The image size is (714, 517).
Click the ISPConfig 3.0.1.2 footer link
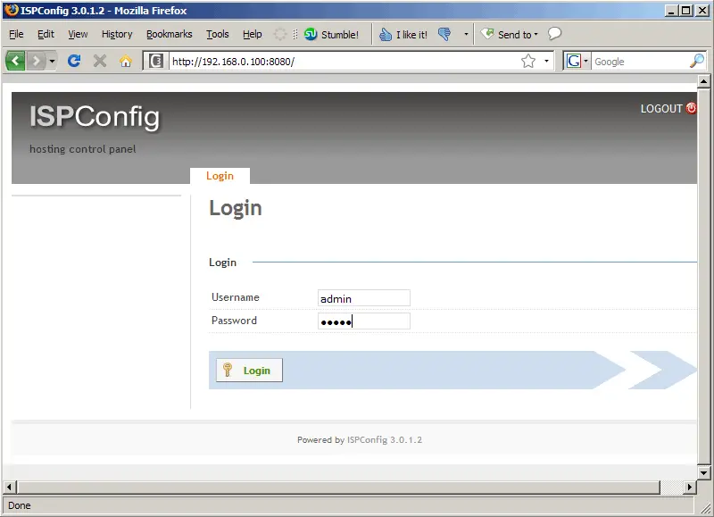pyautogui.click(x=385, y=440)
